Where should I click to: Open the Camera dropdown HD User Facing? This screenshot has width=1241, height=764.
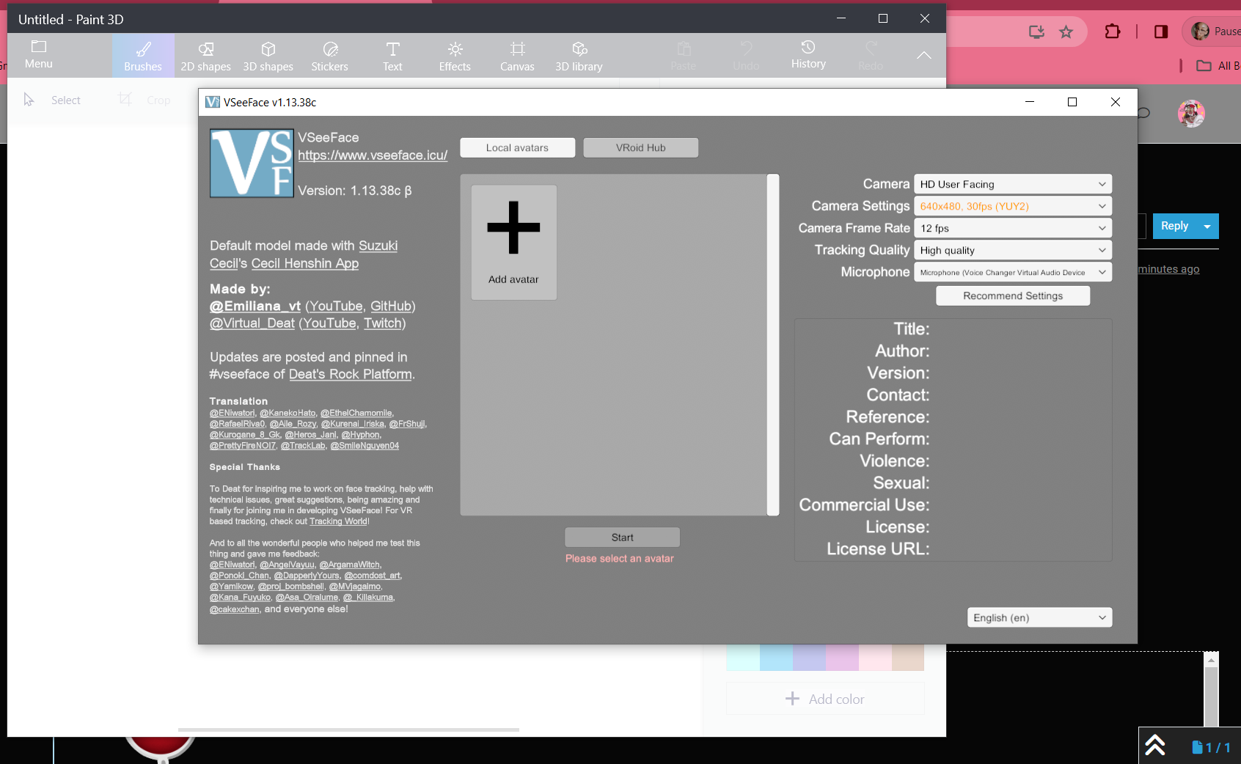[x=1013, y=184]
